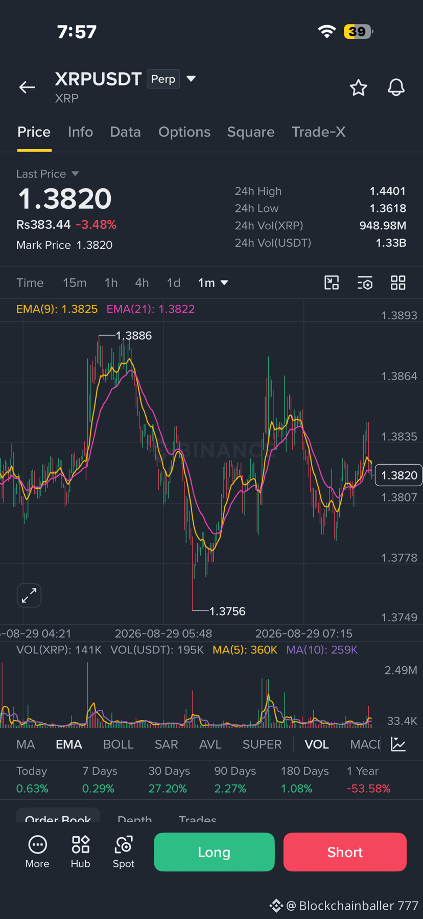423x919 pixels.
Task: Tap the Perp contract label
Action: (163, 79)
